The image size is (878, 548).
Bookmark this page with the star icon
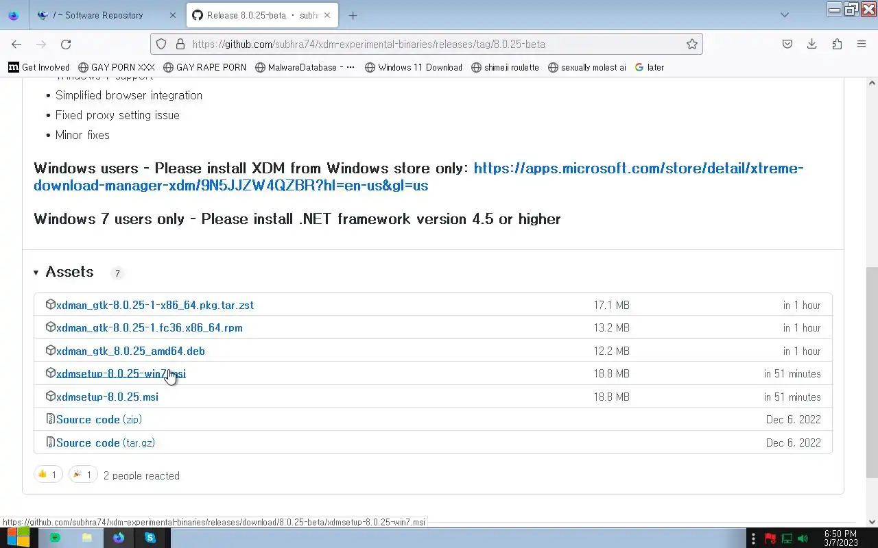click(692, 44)
